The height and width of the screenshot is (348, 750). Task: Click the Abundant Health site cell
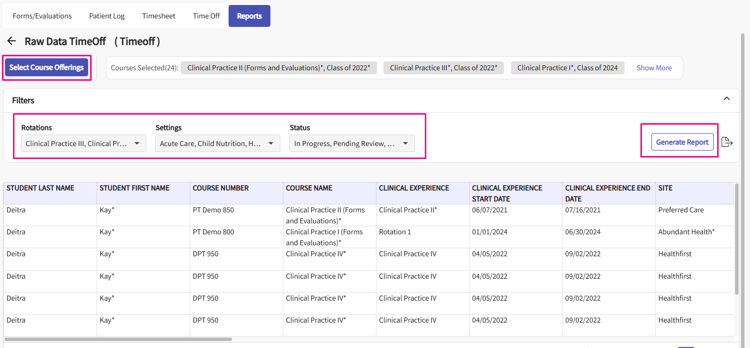click(x=686, y=232)
